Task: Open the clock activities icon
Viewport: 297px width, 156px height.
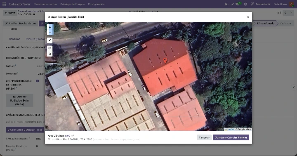Action: 245,4
